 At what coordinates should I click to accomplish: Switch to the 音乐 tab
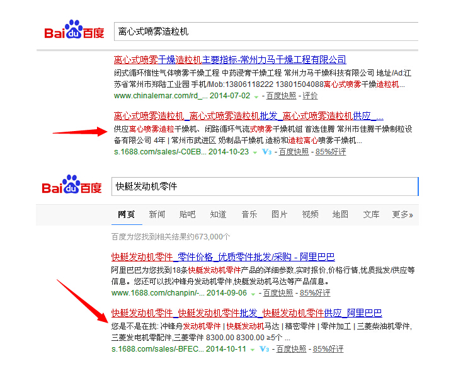[x=249, y=214]
